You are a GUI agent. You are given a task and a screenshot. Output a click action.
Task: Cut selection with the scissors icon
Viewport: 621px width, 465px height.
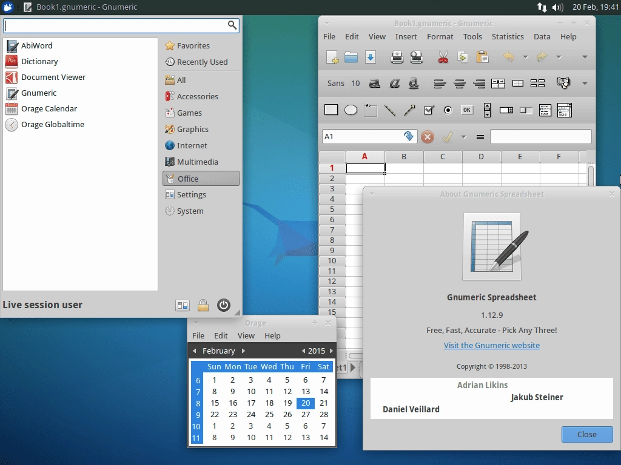[443, 57]
